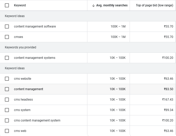The image size is (176, 136).
Task: Check the box next to cmses
Action: (7, 37)
